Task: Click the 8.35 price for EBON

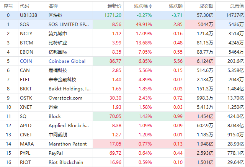Action: (x=116, y=52)
